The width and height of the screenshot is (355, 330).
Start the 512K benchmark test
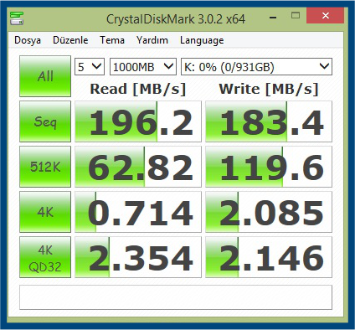pyautogui.click(x=45, y=167)
